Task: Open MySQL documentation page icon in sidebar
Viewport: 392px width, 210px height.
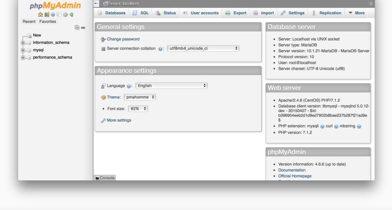Action: pos(59,15)
